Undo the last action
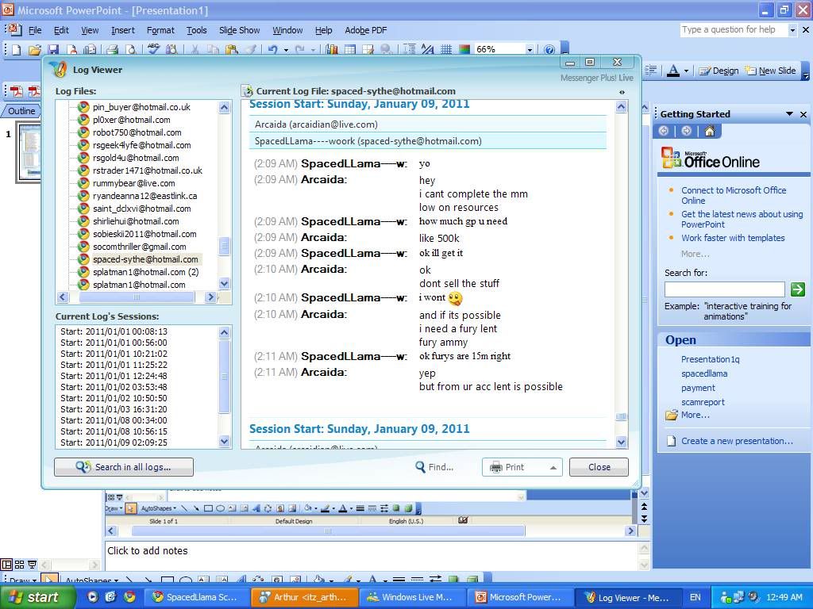 [x=273, y=50]
